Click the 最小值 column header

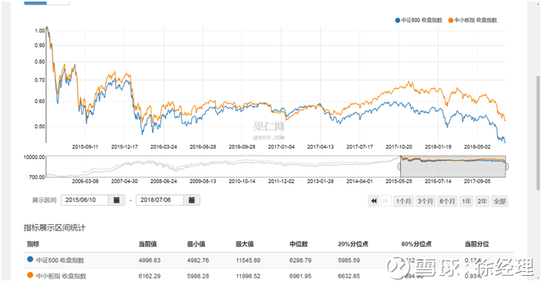tap(196, 244)
